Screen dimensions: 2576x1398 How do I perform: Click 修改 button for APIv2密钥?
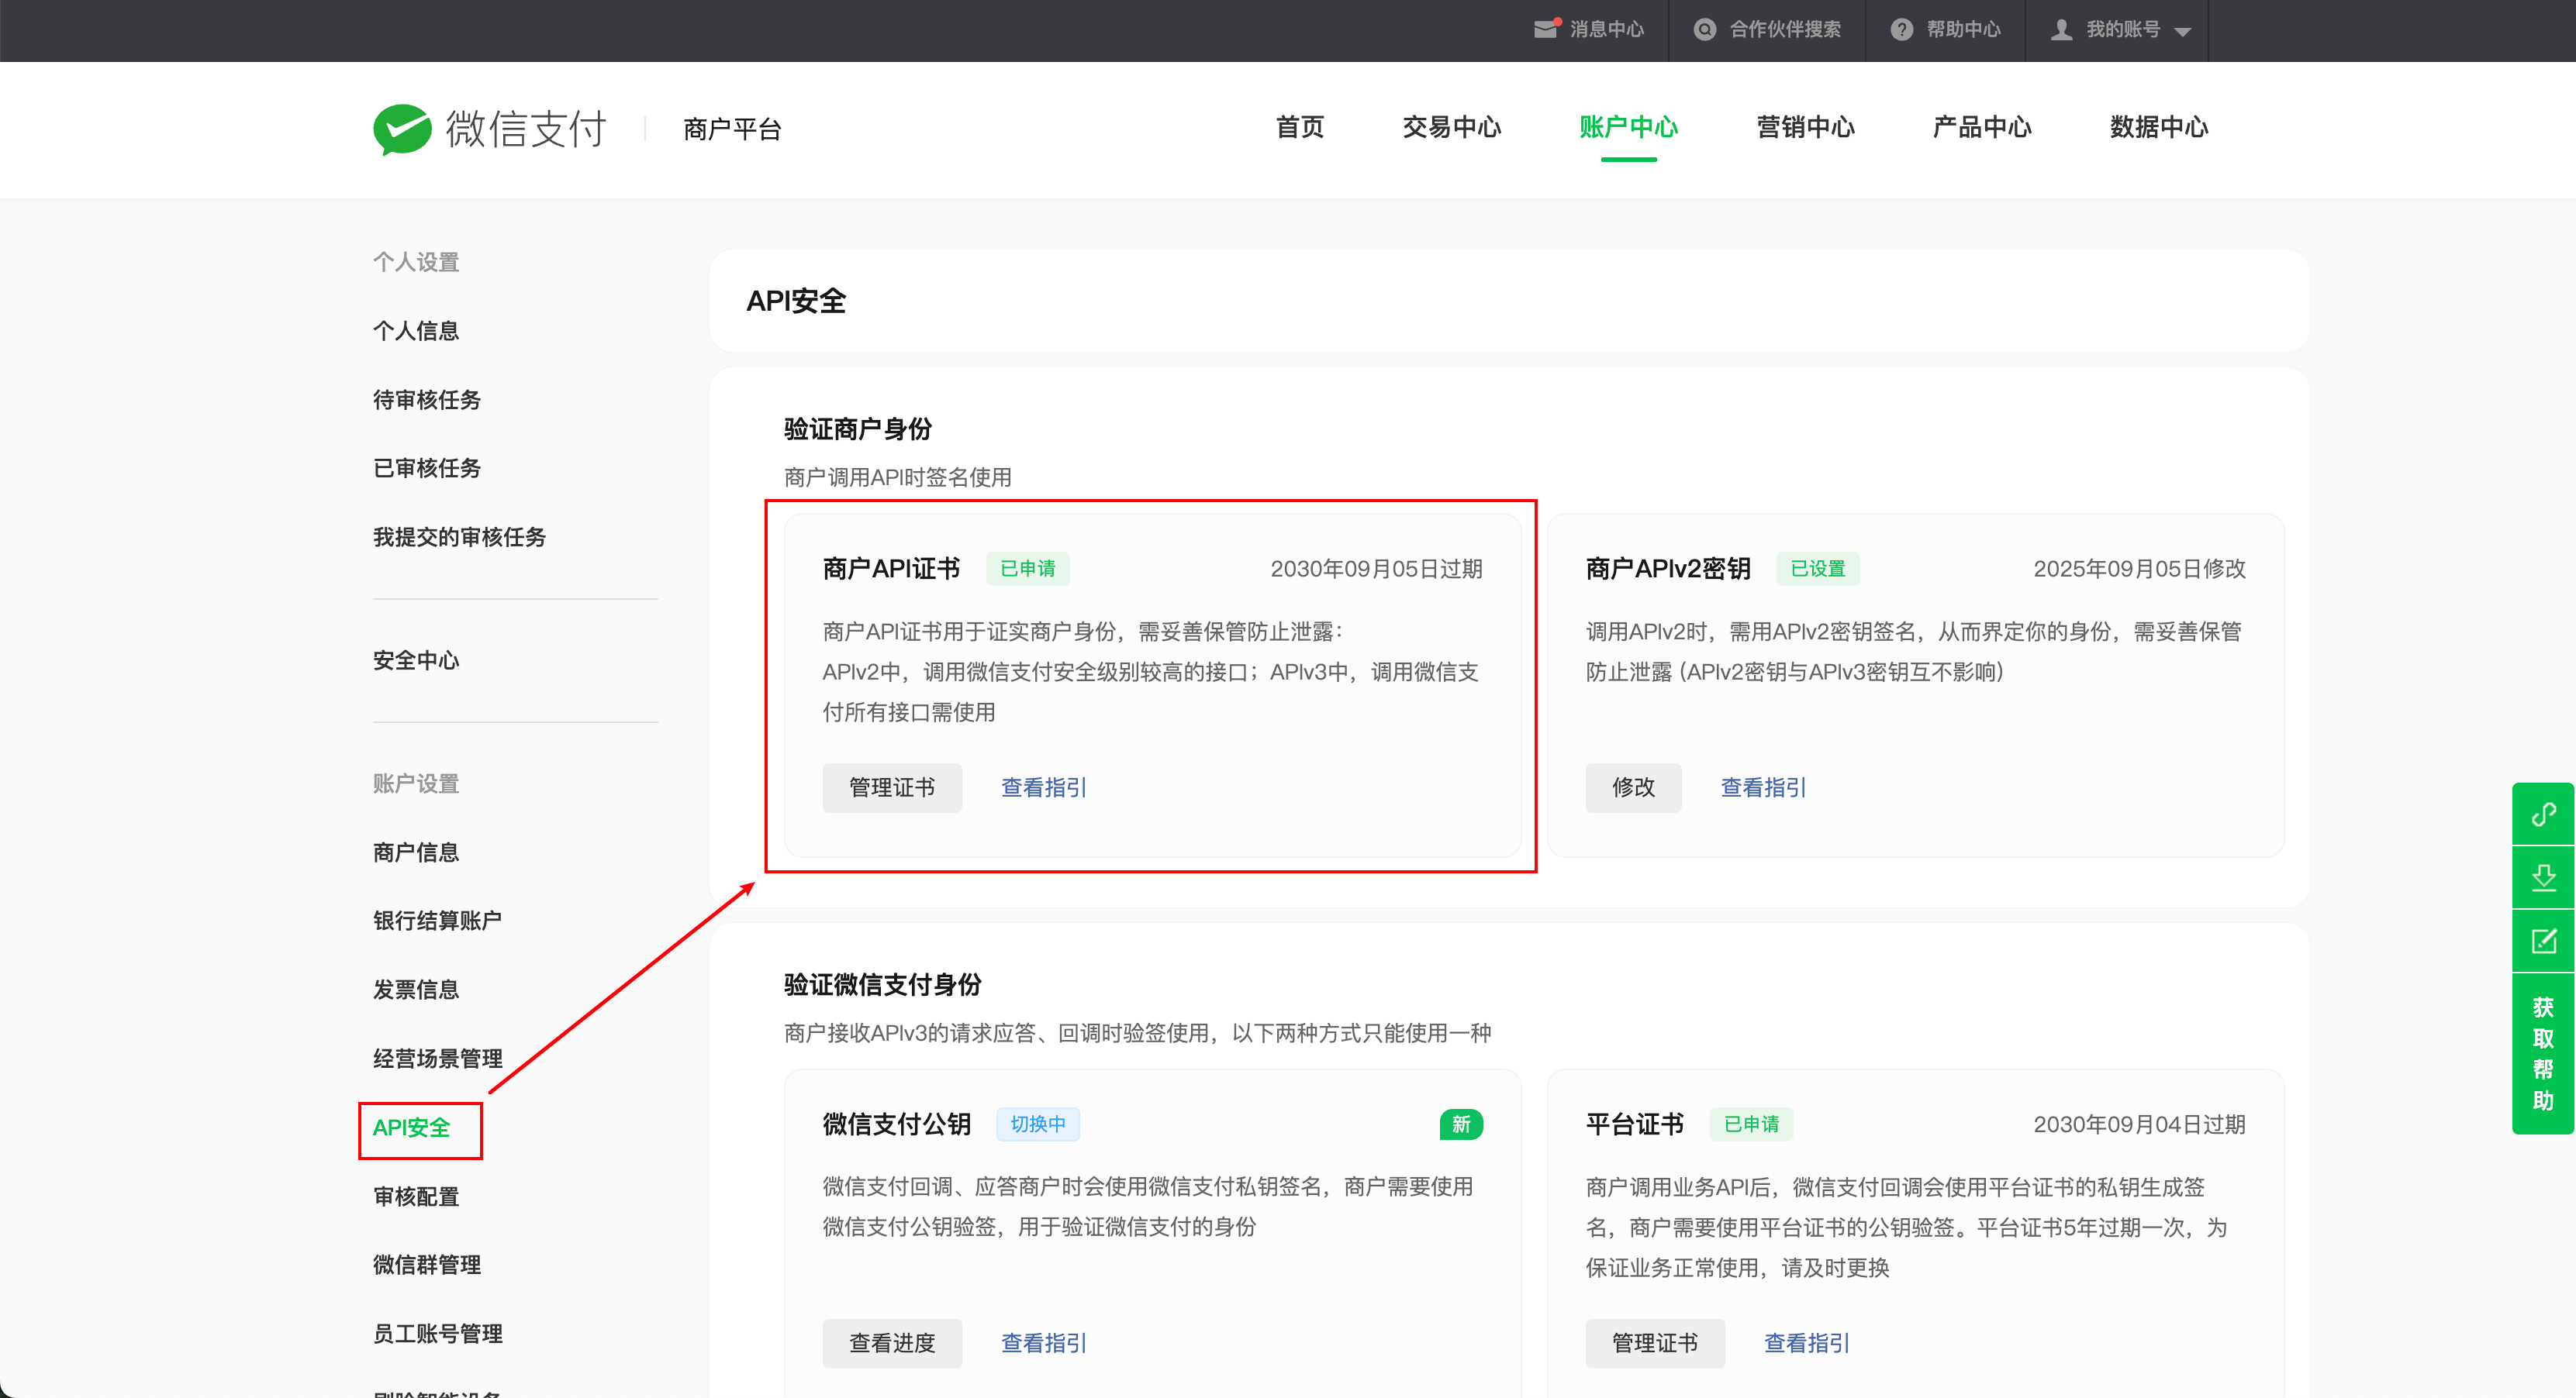(1632, 787)
